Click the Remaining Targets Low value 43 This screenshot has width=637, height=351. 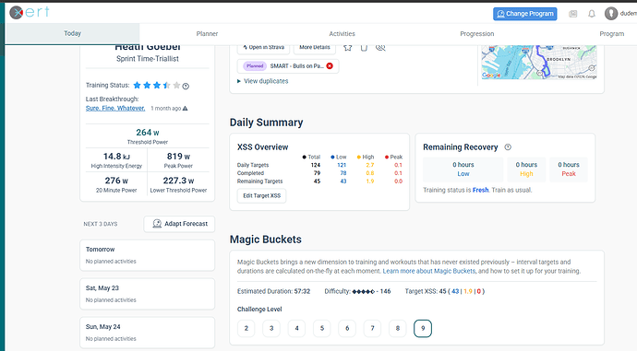pyautogui.click(x=343, y=181)
